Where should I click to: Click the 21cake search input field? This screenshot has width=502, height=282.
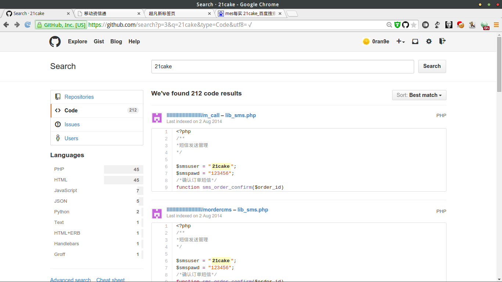283,66
